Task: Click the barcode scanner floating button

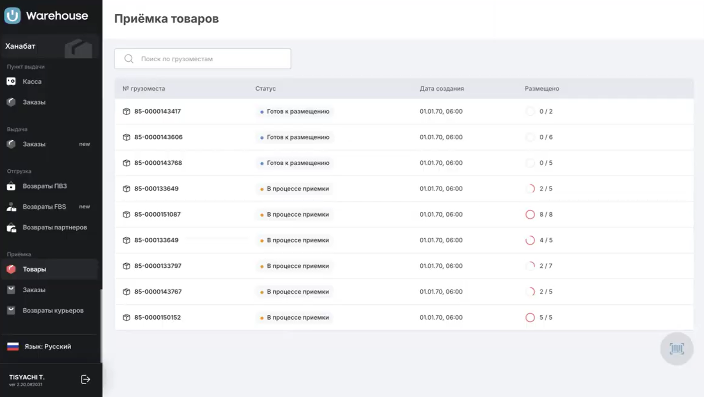Action: coord(677,349)
